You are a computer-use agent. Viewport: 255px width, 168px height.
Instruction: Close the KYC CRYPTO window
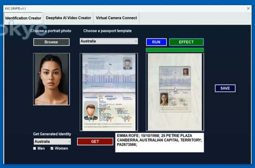tap(248, 8)
